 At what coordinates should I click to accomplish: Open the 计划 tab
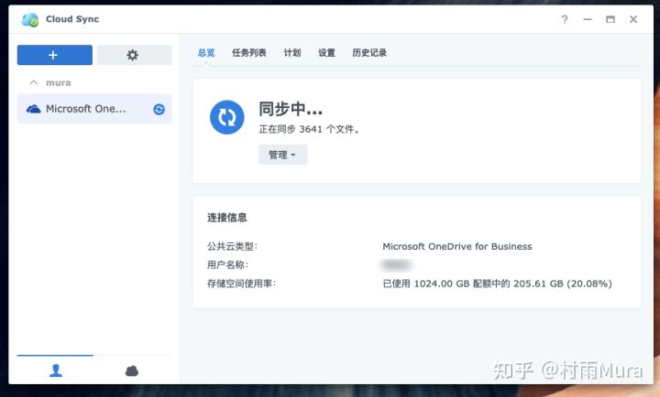[x=292, y=53]
